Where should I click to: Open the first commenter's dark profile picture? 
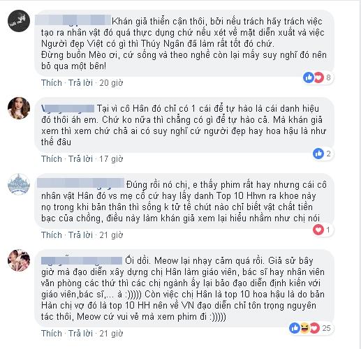[x=19, y=21]
